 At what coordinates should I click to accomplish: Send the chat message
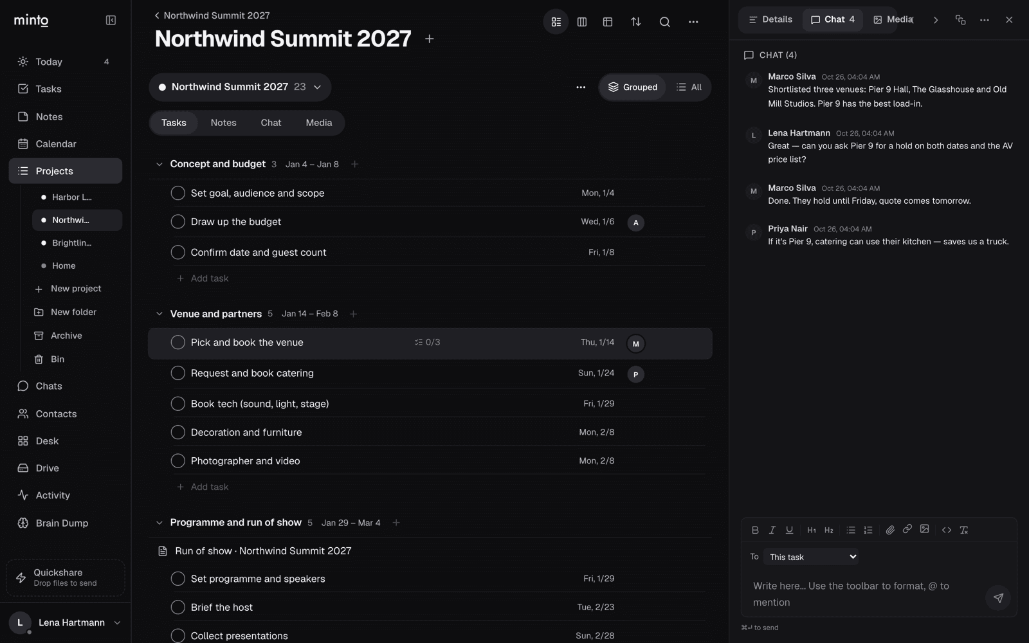[x=998, y=598]
